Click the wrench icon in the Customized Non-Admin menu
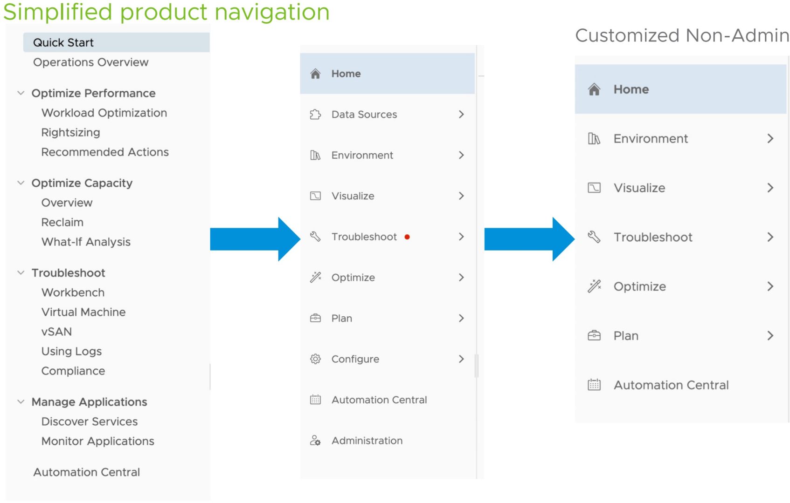Screen dimensions: 790x503 594,237
